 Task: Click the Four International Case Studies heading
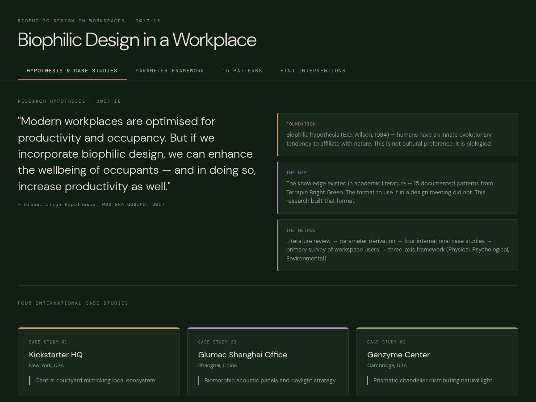(73, 303)
